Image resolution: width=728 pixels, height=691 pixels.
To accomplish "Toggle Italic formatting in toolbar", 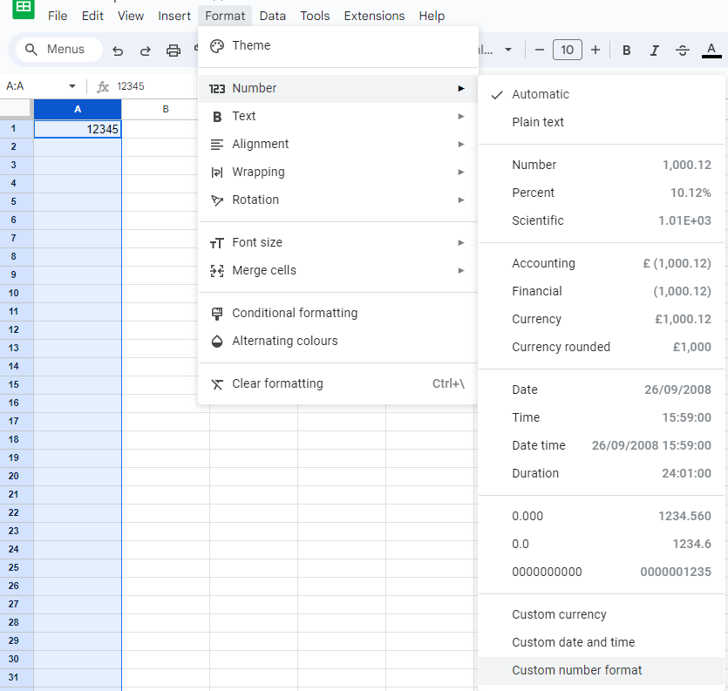I will pos(654,51).
